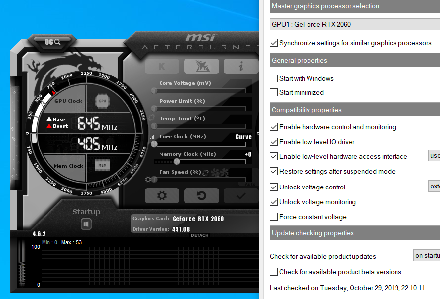This screenshot has height=299, width=440.
Task: Click the fan sync link icon
Action: 205,173
